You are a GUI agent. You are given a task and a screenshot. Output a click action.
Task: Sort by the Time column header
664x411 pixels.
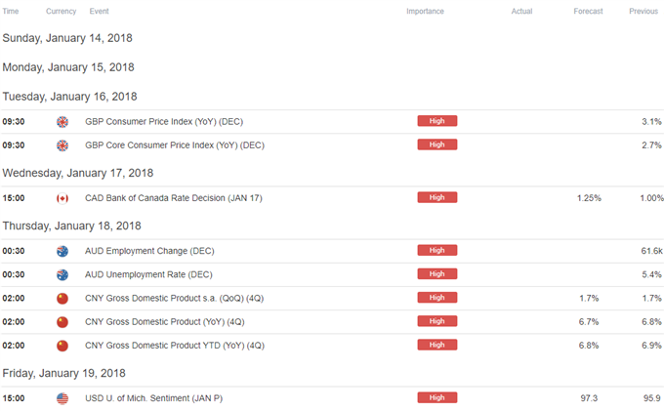point(11,12)
